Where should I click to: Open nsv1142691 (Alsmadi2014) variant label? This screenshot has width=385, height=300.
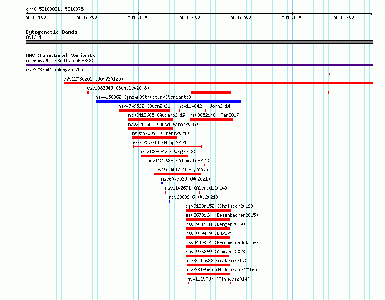tap(196, 188)
